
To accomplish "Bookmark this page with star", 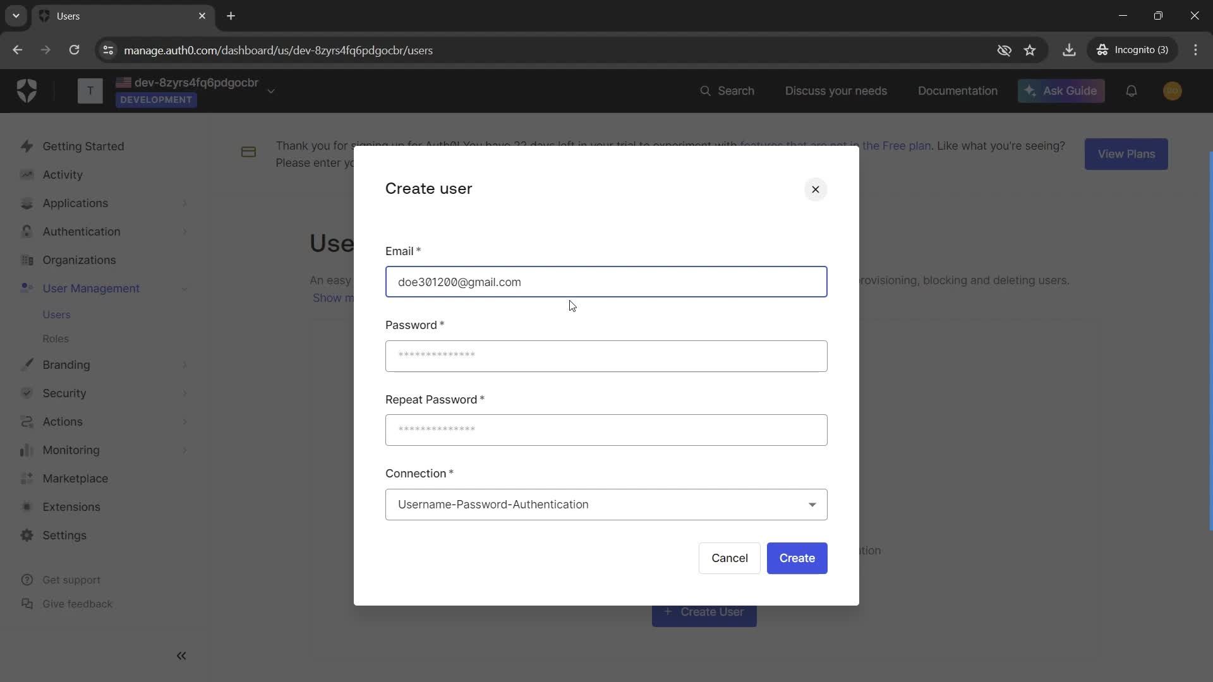I will tap(1030, 50).
